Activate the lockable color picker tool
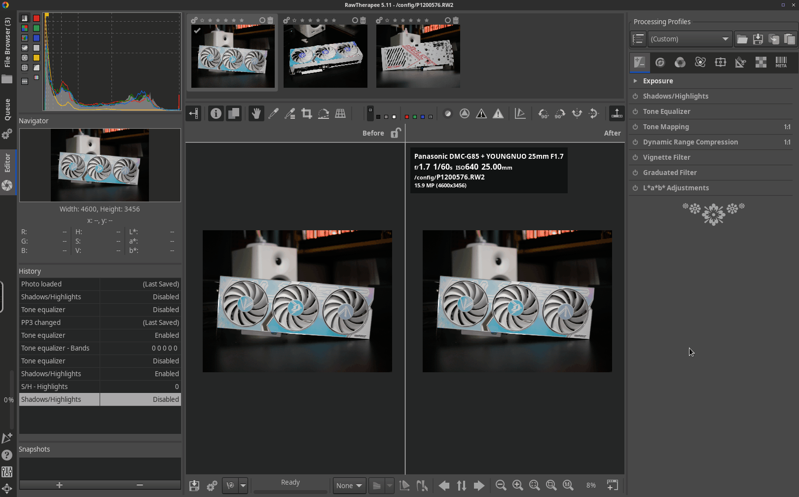The width and height of the screenshot is (799, 497). (290, 113)
